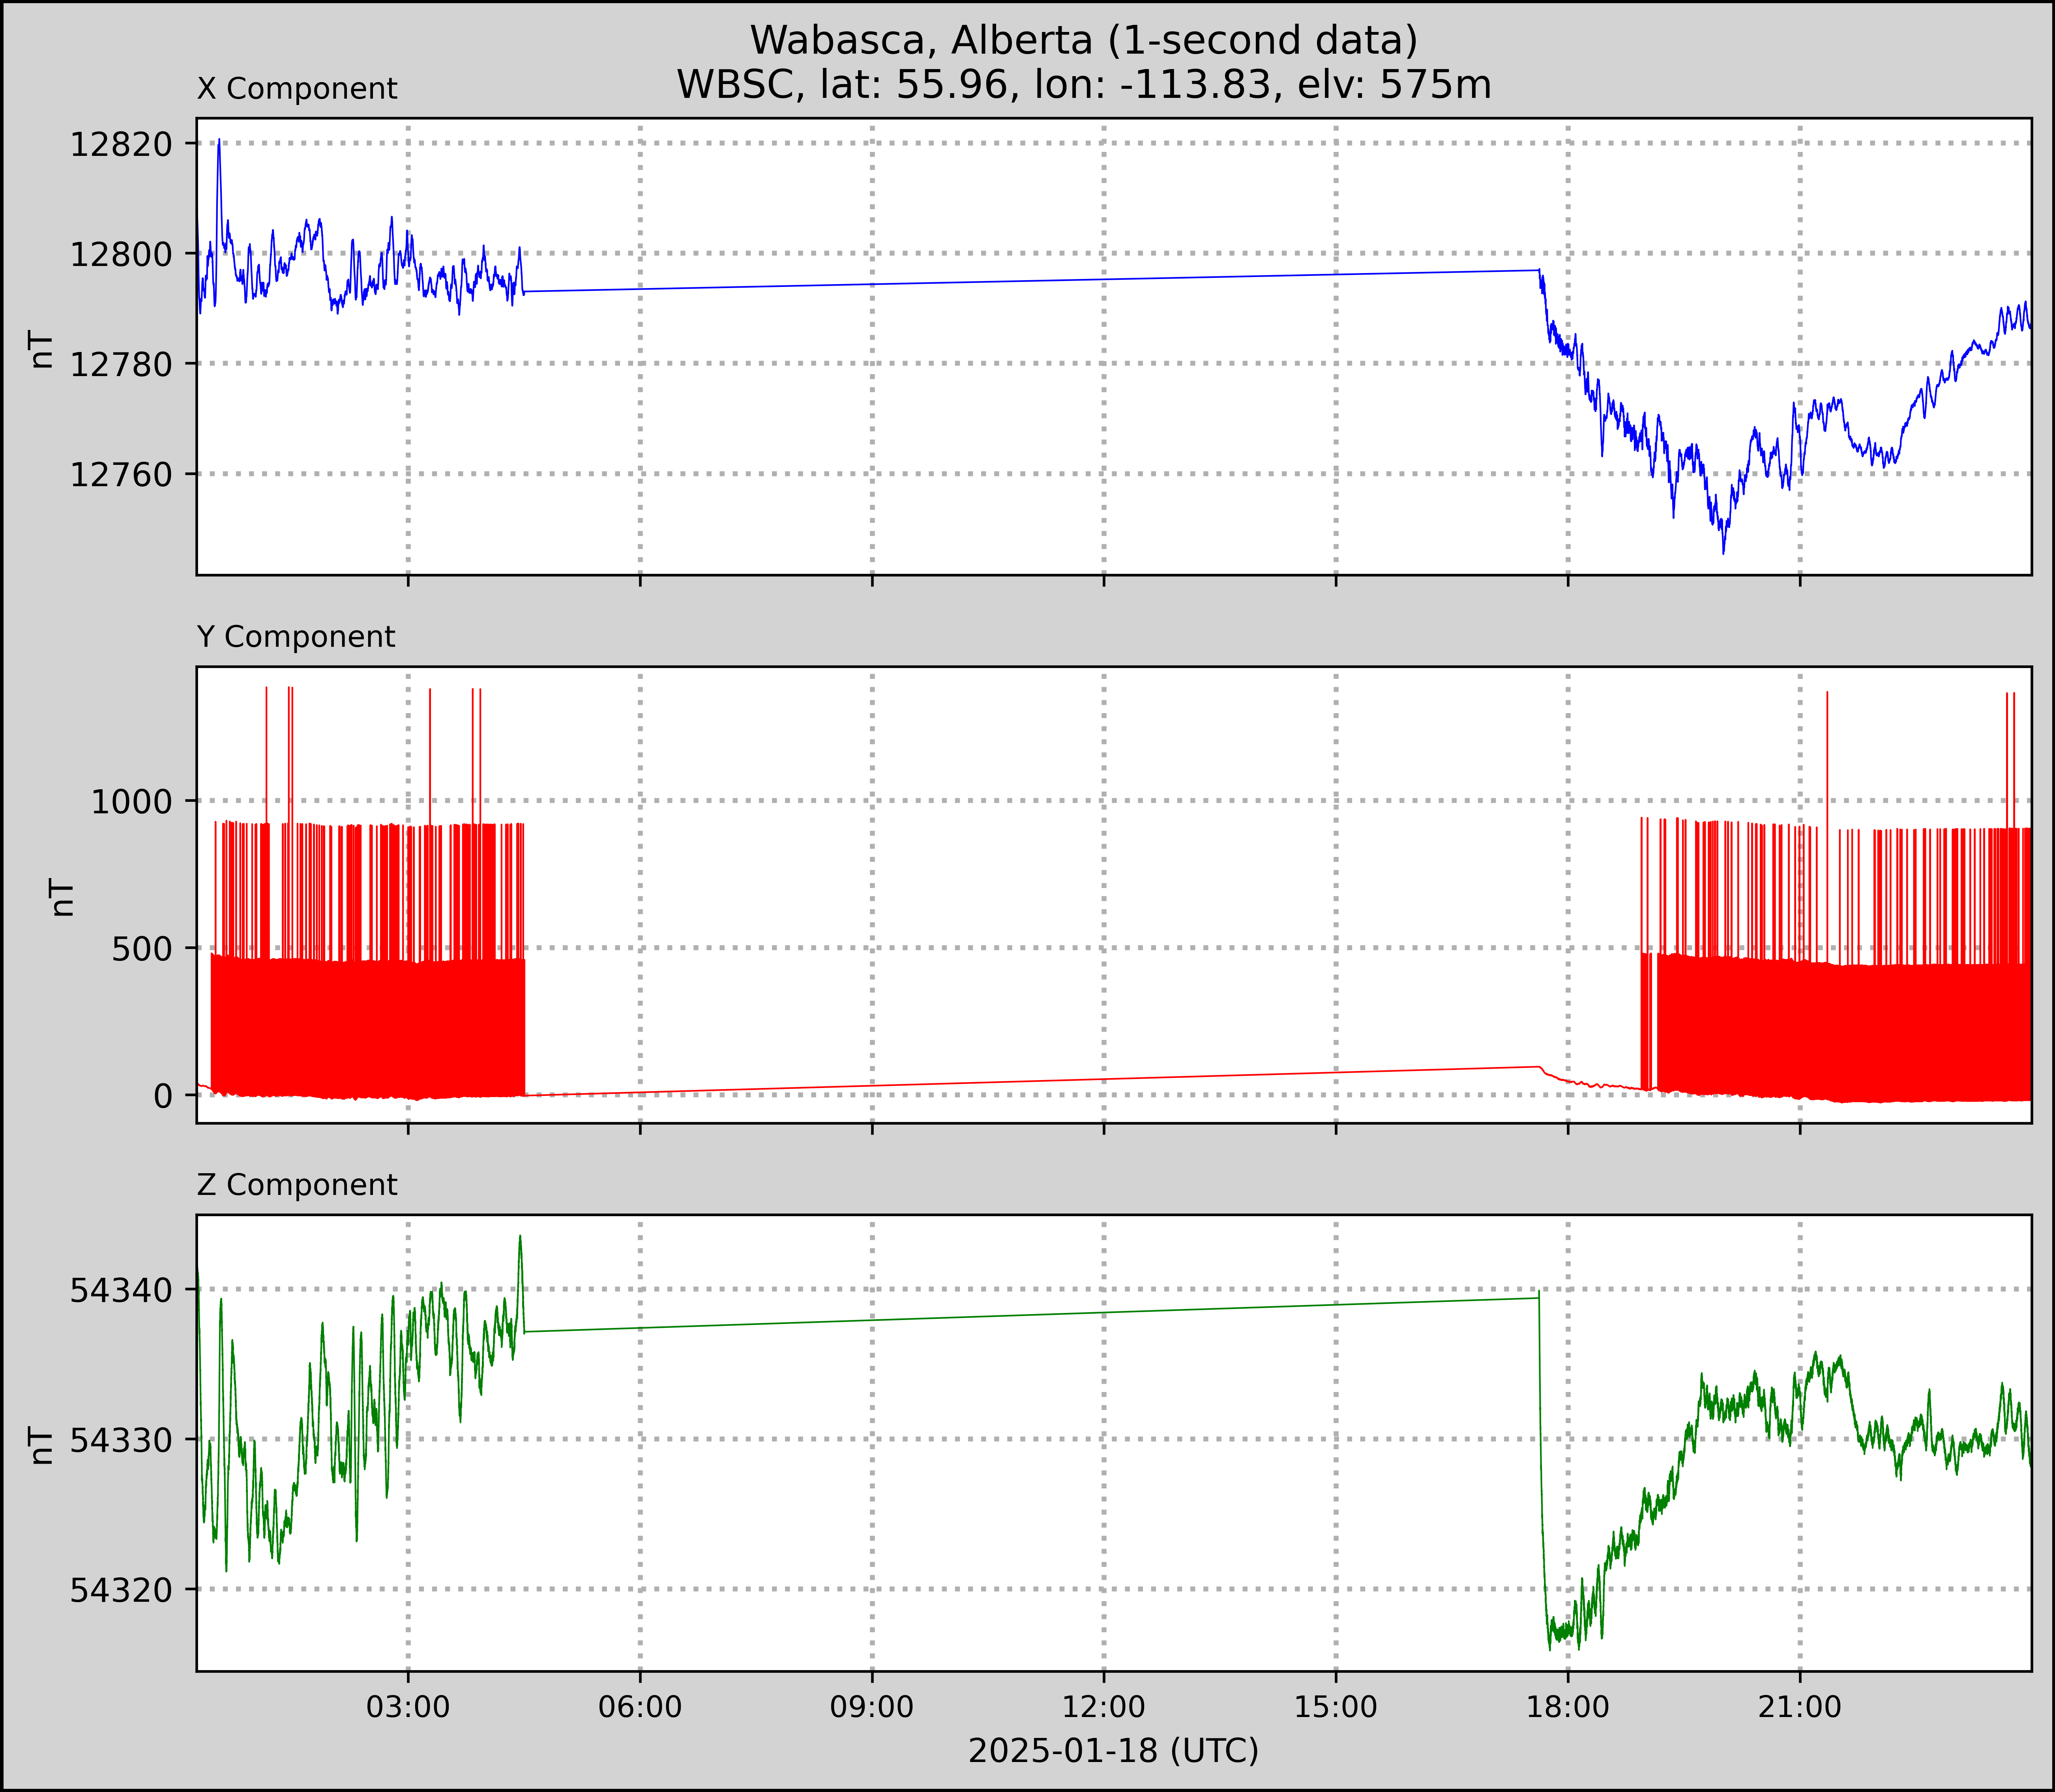Click the 12800 tick label in X panel
Screen dimensions: 2055x1792
[121, 255]
